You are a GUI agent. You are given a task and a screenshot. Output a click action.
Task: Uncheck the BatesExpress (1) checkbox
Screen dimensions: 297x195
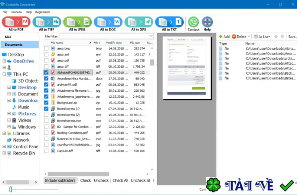46,108
